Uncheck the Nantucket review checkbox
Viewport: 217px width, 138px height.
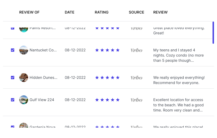pos(13,50)
